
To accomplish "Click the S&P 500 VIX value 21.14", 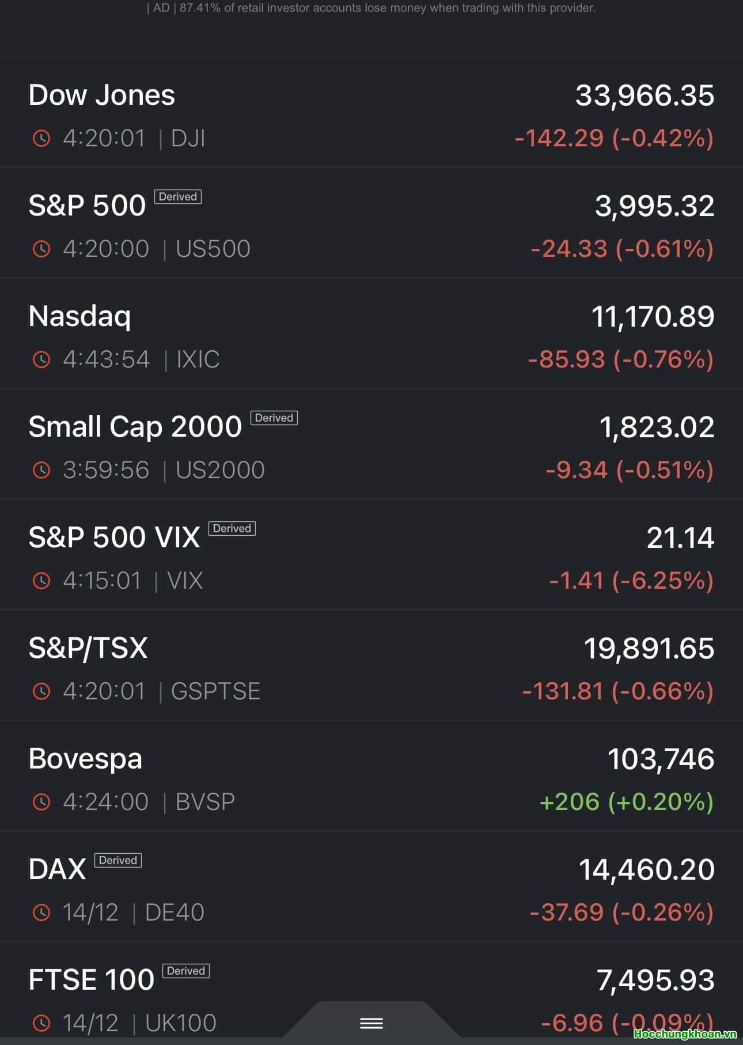I will coord(680,537).
